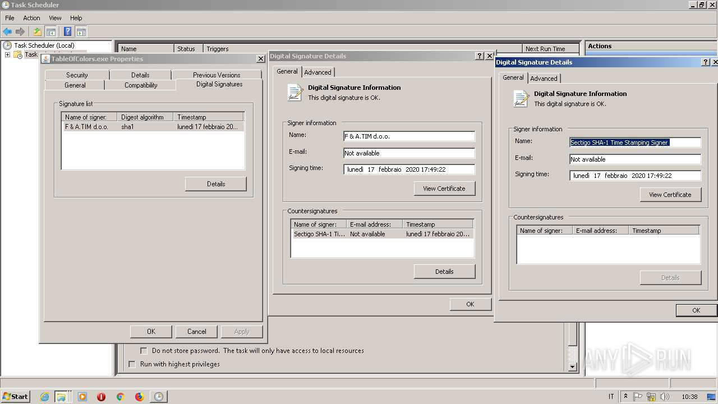Click the Task Scheduler Library folder icon
The image size is (718, 404).
click(18, 54)
